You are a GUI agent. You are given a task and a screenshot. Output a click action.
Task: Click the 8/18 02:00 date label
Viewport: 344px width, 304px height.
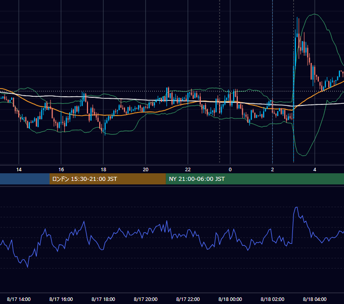coord(273,299)
